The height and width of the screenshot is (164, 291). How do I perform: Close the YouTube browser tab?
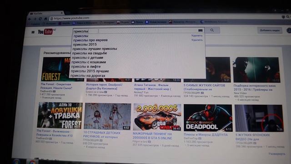62,13
